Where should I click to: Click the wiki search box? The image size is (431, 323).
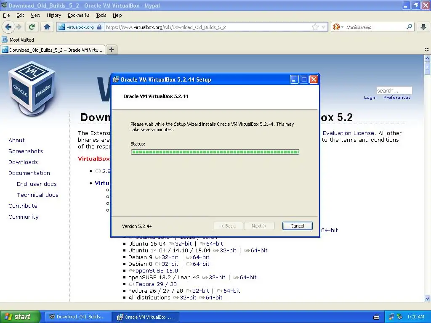[x=394, y=90]
